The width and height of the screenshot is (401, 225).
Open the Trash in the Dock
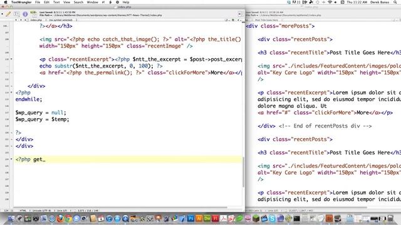(390, 218)
